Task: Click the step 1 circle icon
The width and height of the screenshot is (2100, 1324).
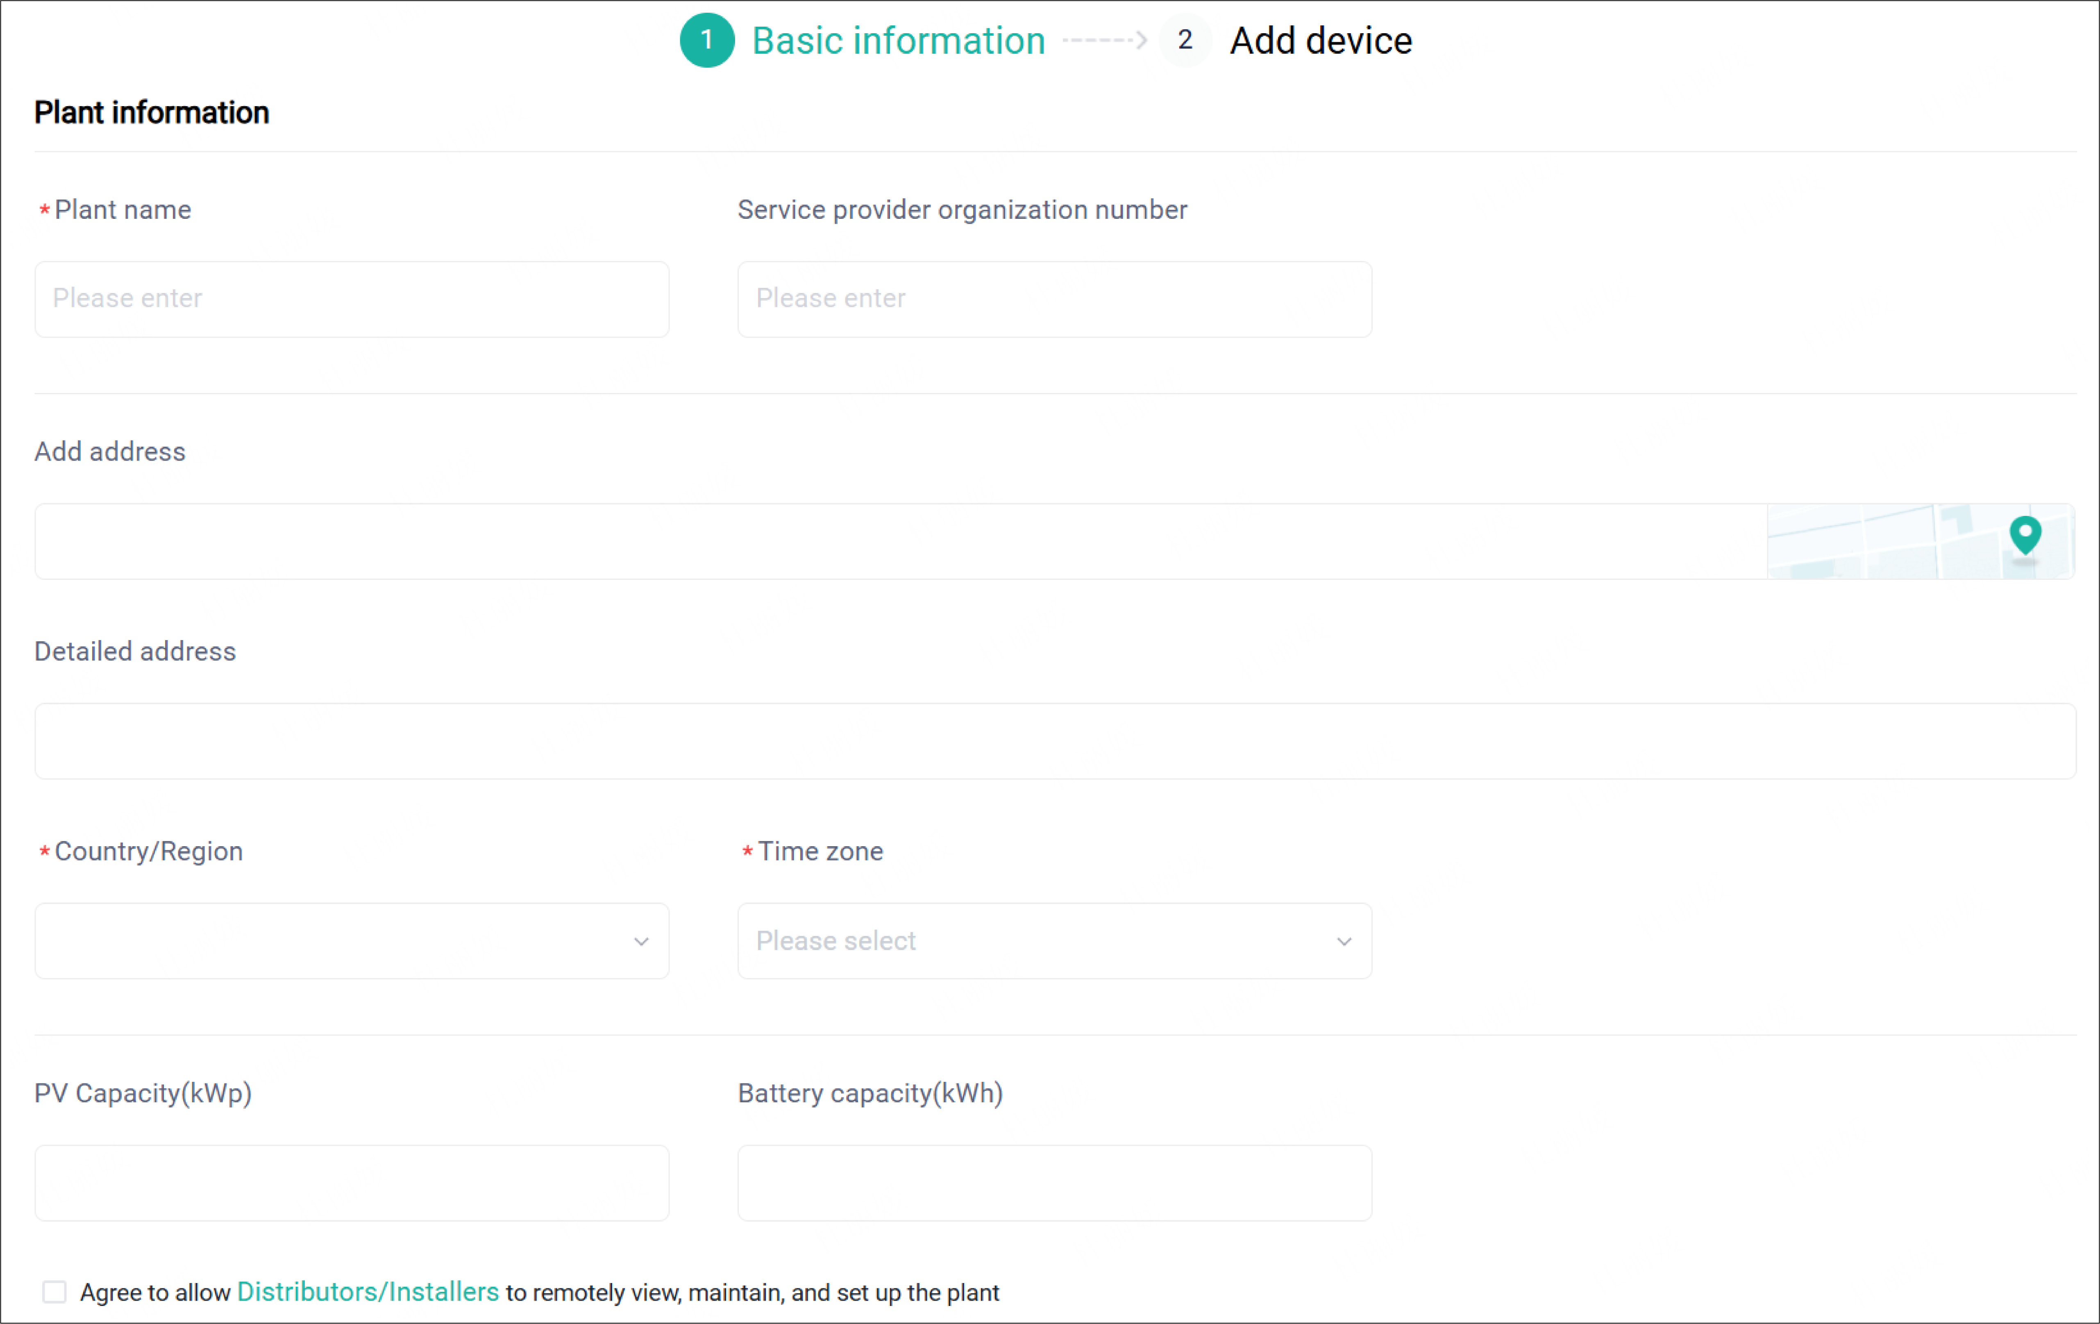Action: [707, 40]
